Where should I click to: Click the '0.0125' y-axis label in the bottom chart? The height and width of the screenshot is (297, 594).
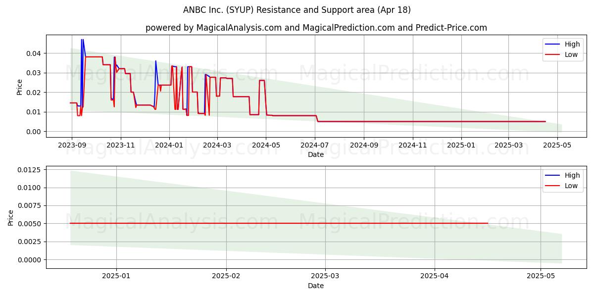[30, 170]
